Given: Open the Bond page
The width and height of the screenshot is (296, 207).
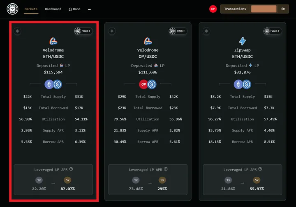Looking at the screenshot, I should pyautogui.click(x=74, y=9).
